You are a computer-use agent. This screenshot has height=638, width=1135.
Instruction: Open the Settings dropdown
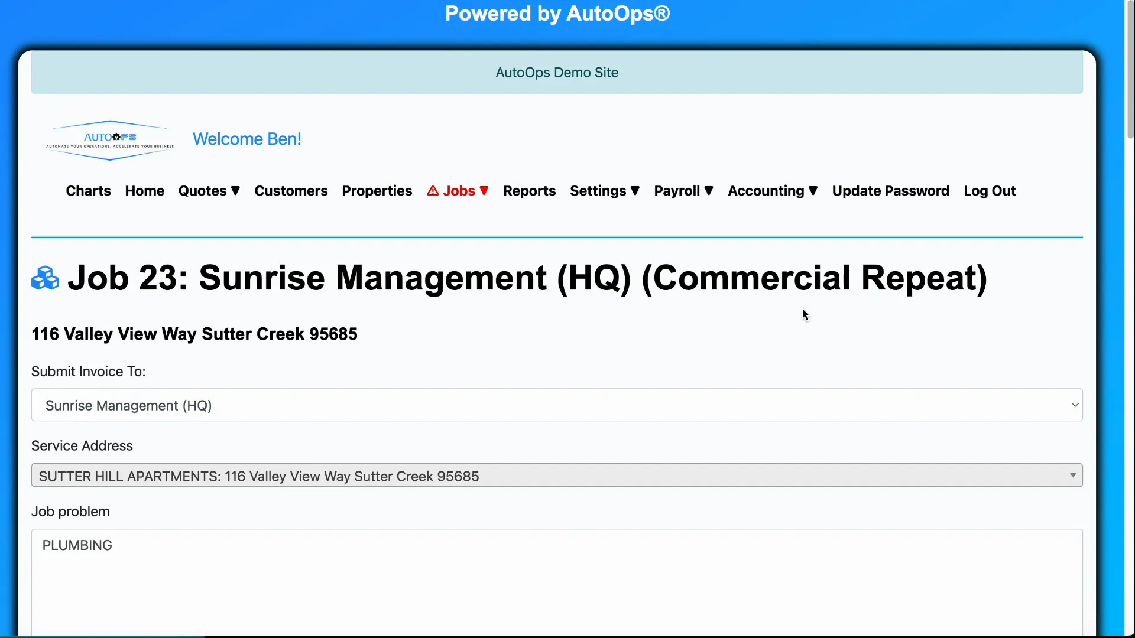pos(605,190)
